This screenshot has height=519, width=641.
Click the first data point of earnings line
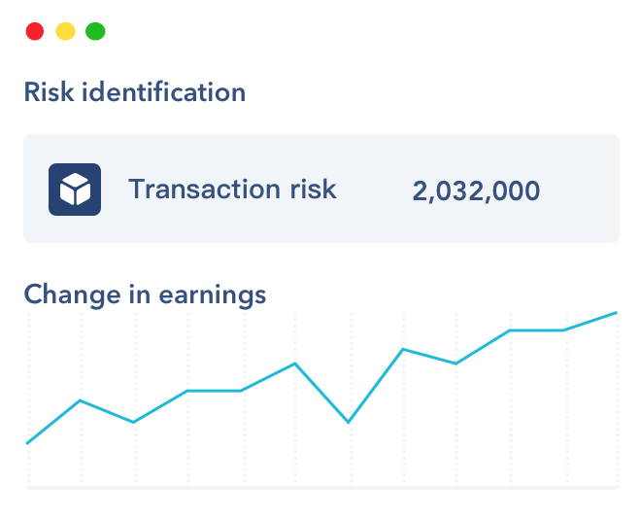[x=27, y=443]
